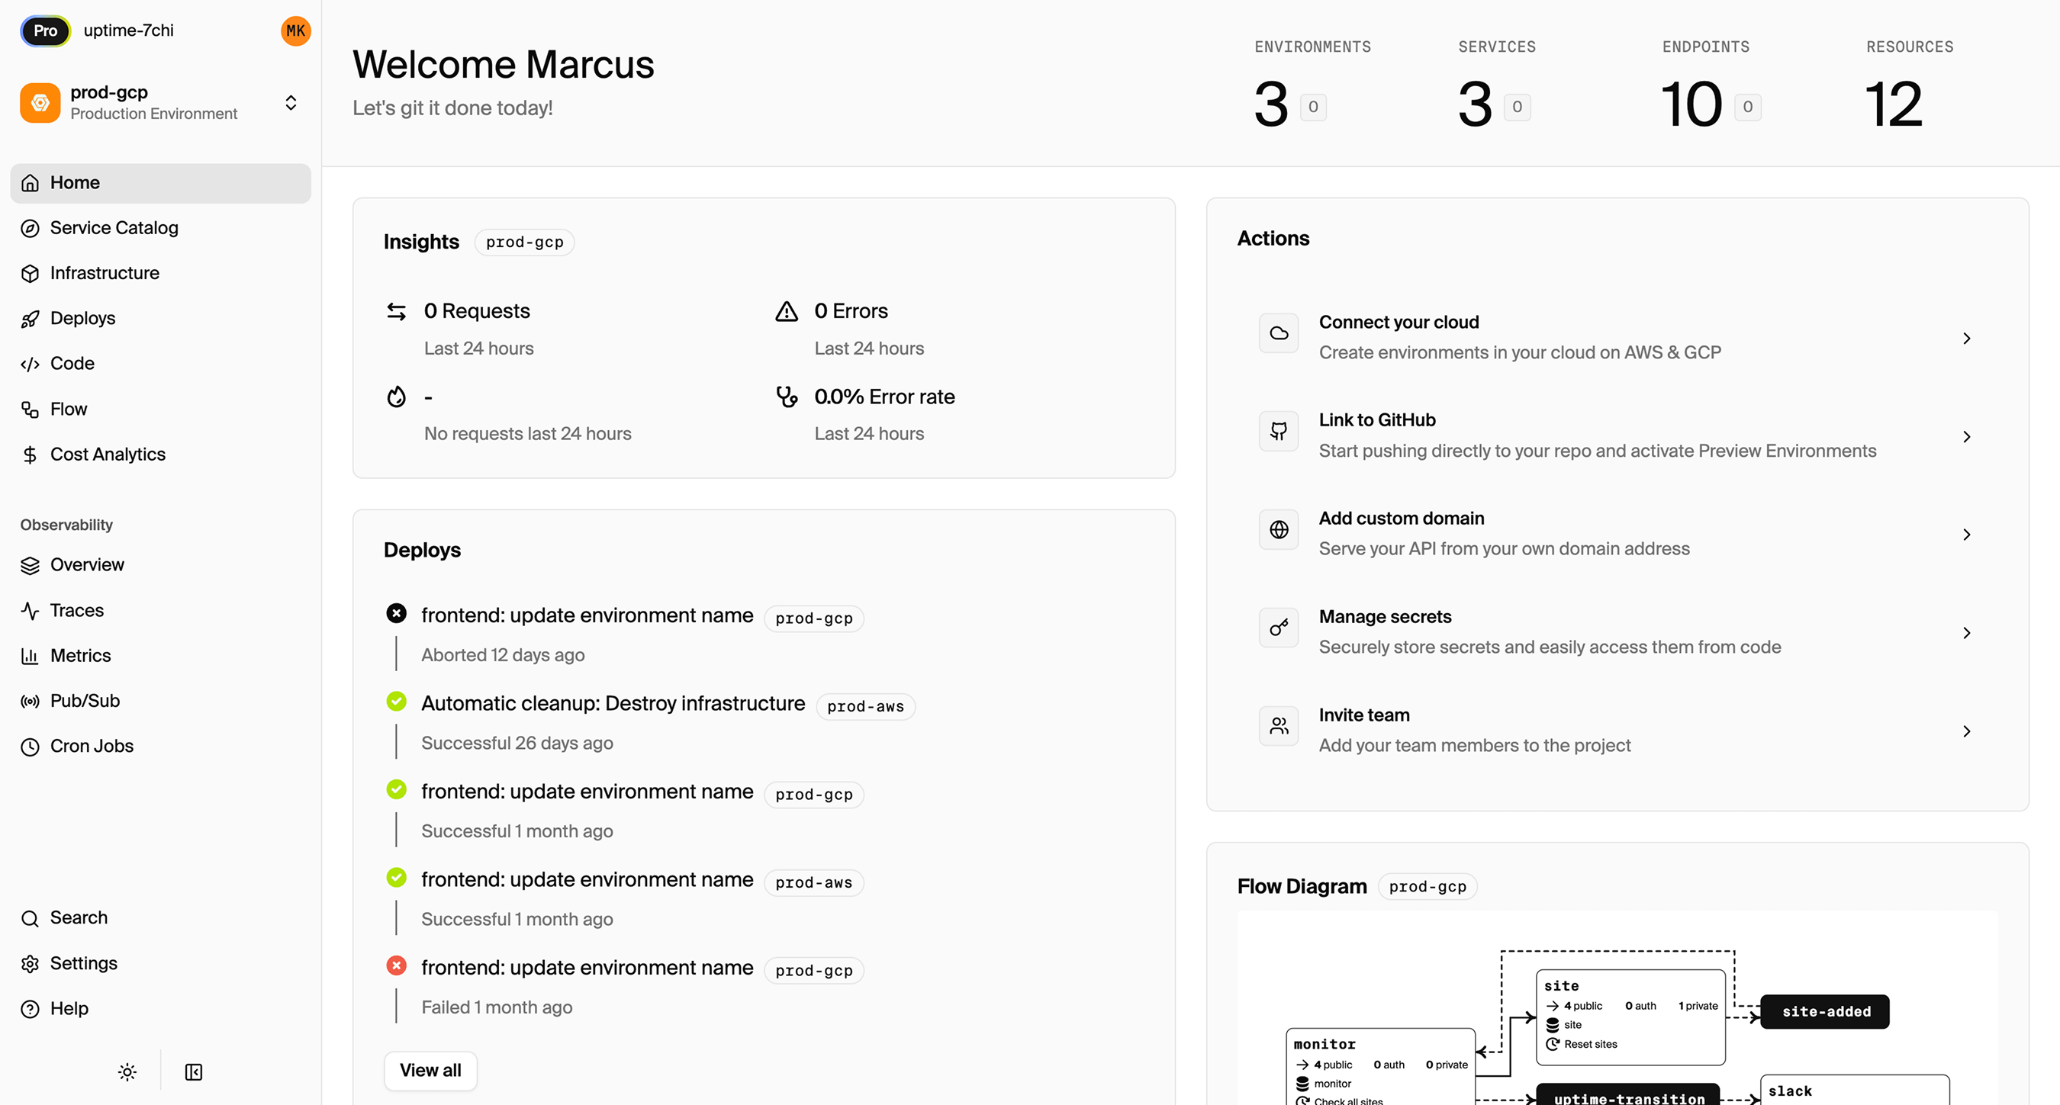The height and width of the screenshot is (1105, 2060).
Task: Navigate to the Code section
Action: 72,363
